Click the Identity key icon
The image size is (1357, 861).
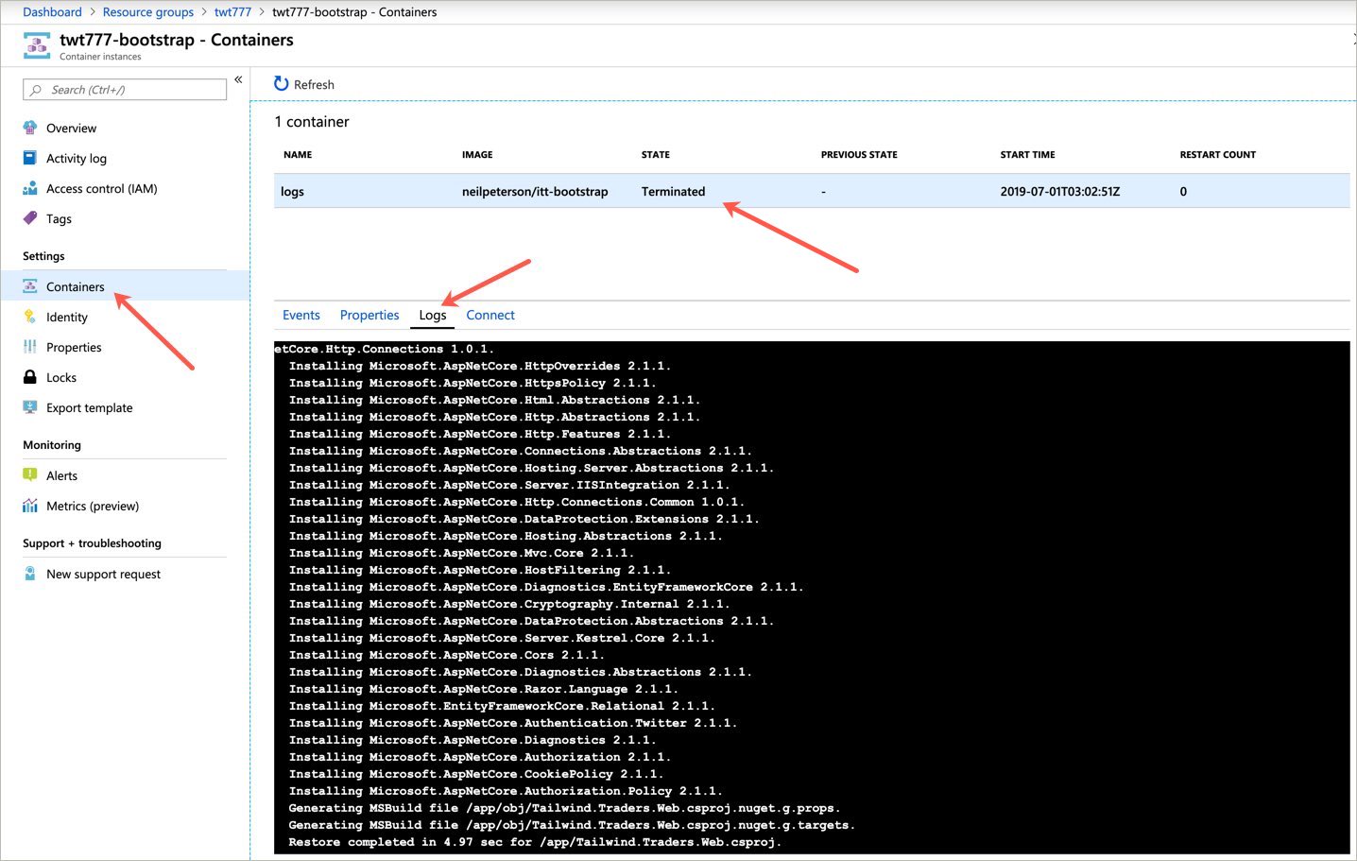(30, 317)
